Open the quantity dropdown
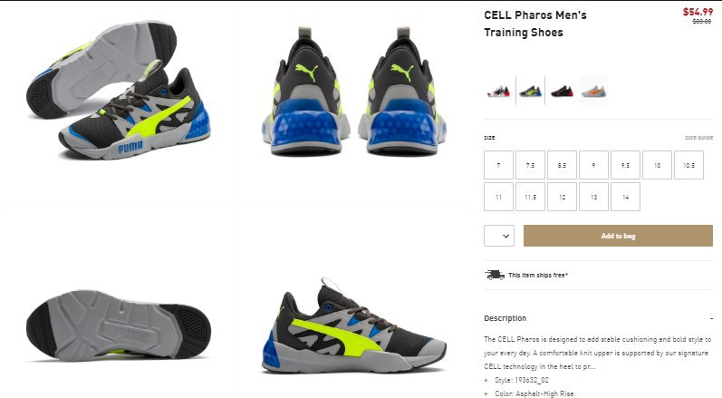Screen dimensions: 722x398 pos(499,236)
